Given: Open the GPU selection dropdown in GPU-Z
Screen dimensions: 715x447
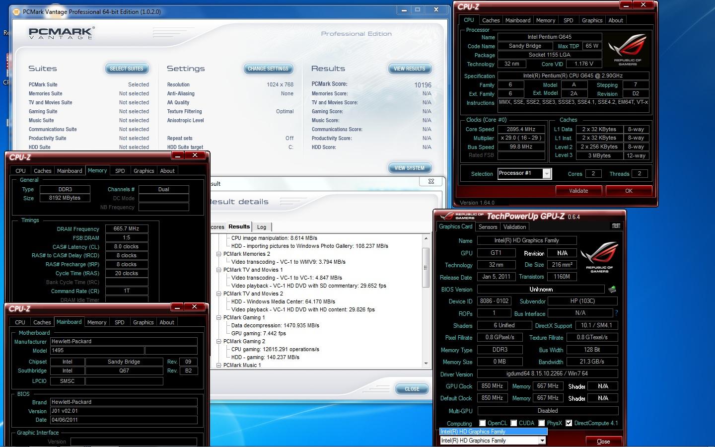Looking at the screenshot, I should coord(542,441).
